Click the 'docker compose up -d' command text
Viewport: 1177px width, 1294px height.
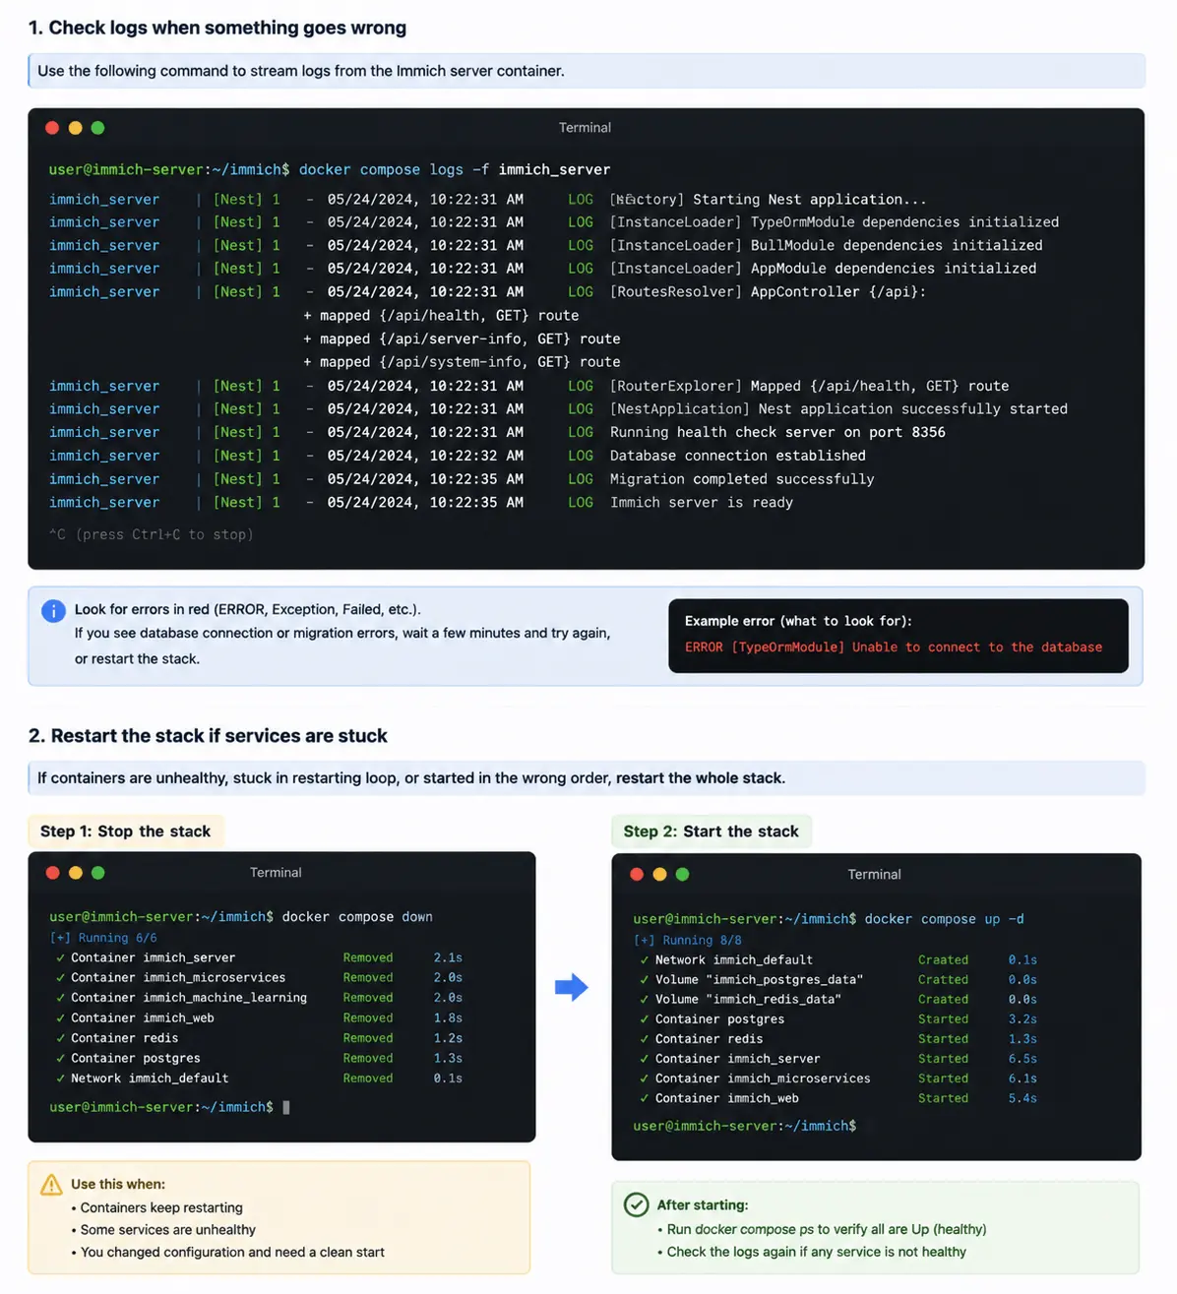pos(944,919)
